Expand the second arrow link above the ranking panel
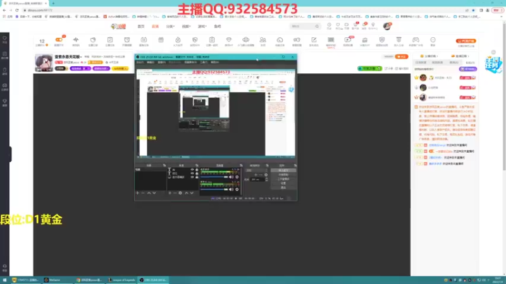 tap(460, 56)
